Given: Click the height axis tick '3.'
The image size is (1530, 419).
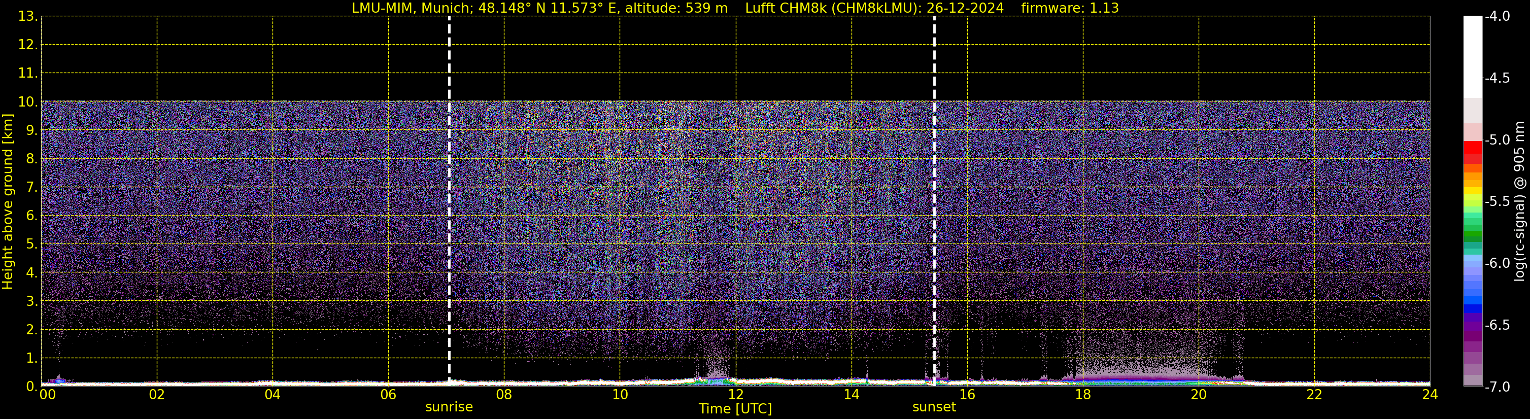Looking at the screenshot, I should tap(31, 301).
